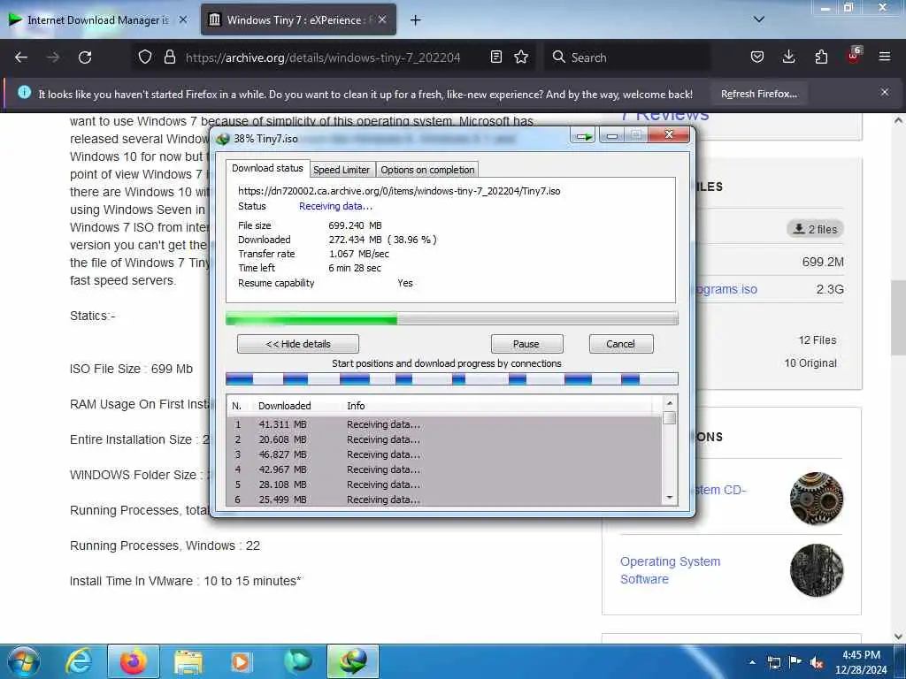Click the Downloaded column header
The width and height of the screenshot is (906, 679).
pyautogui.click(x=284, y=406)
